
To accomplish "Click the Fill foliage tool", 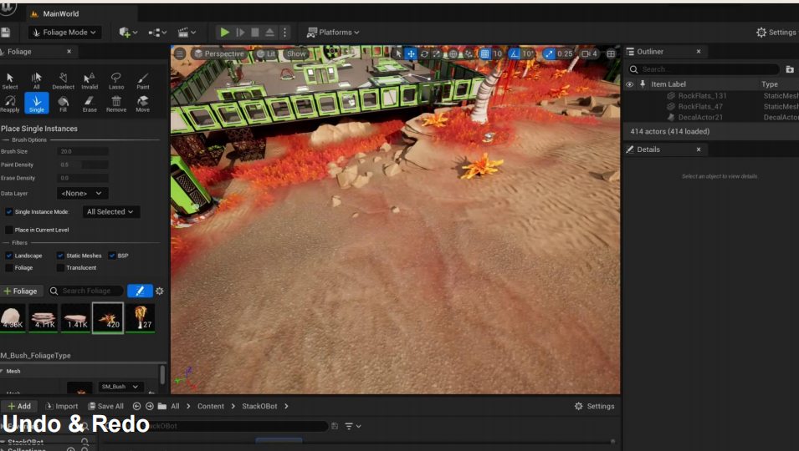I will click(x=63, y=103).
